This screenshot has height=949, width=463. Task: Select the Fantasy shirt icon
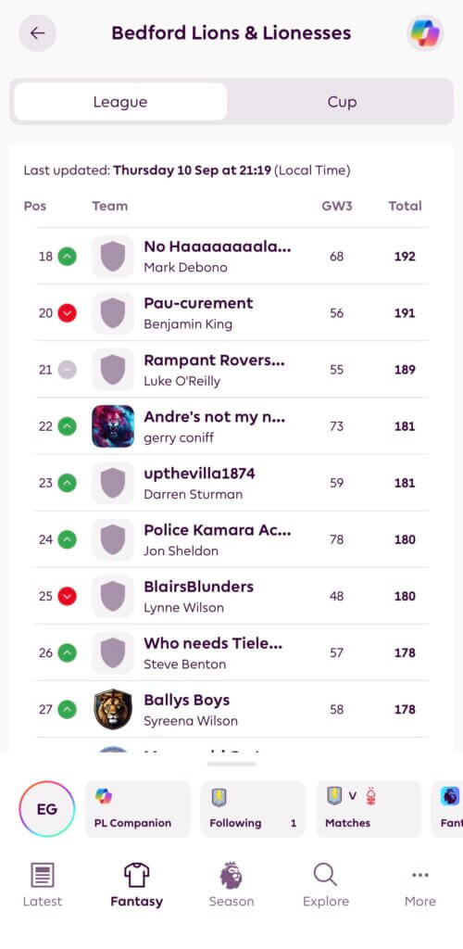pyautogui.click(x=137, y=875)
